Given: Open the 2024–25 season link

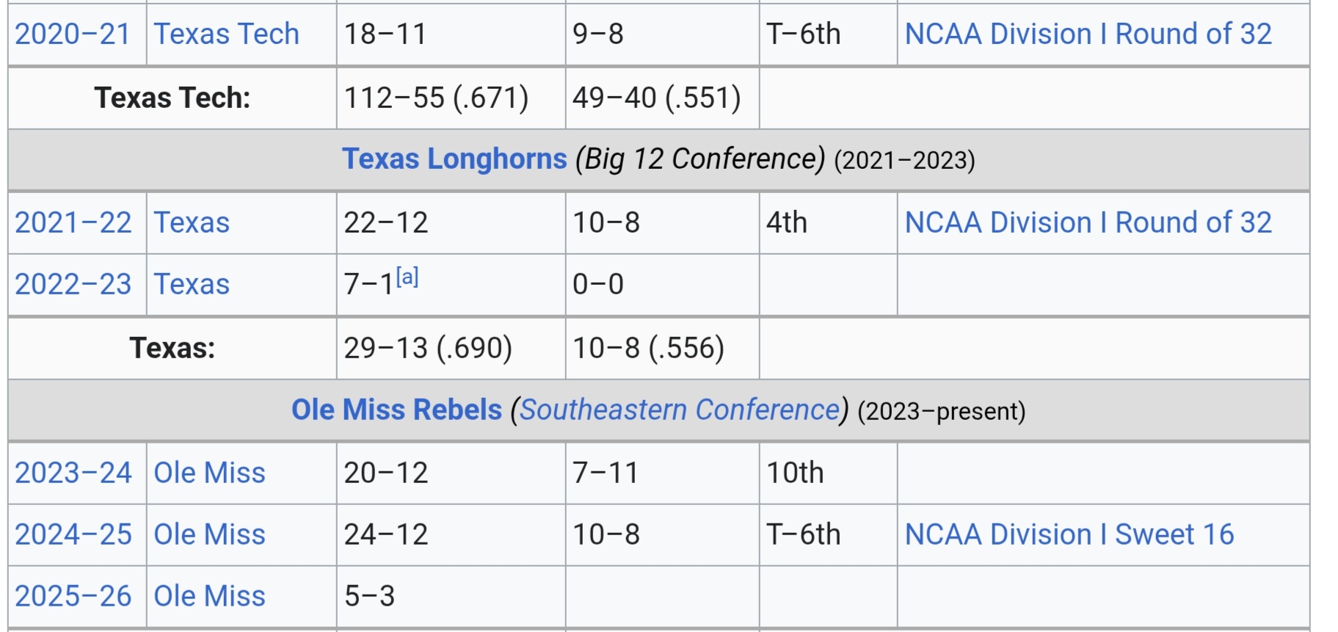Looking at the screenshot, I should pyautogui.click(x=73, y=535).
